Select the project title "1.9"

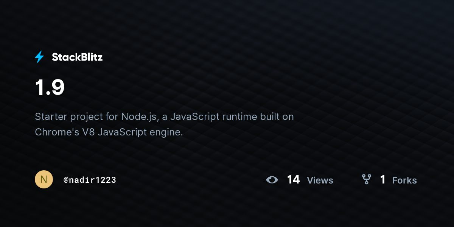point(50,88)
